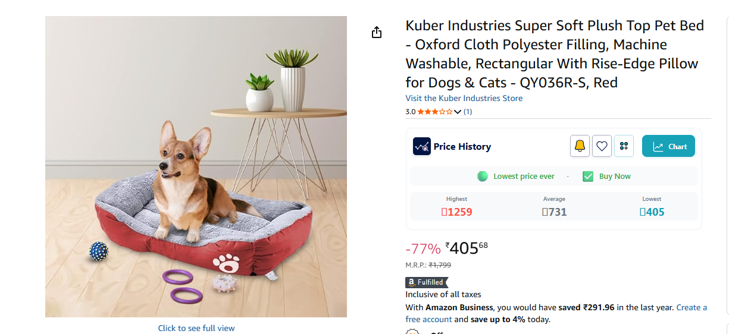Viewport: 729px width, 334px height.
Task: Click 'Click to see full view' link
Action: pos(196,328)
